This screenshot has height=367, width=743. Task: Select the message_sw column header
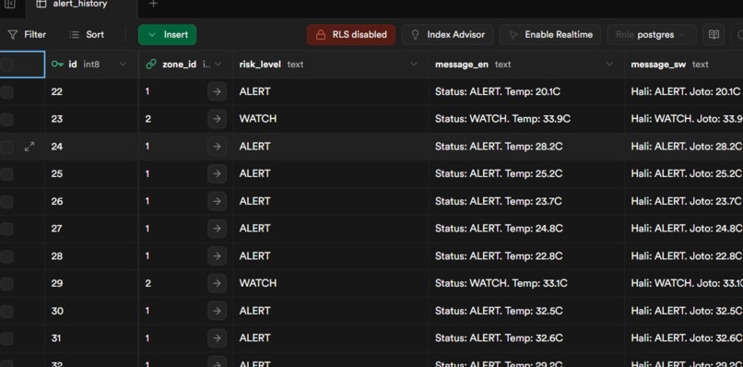click(684, 65)
